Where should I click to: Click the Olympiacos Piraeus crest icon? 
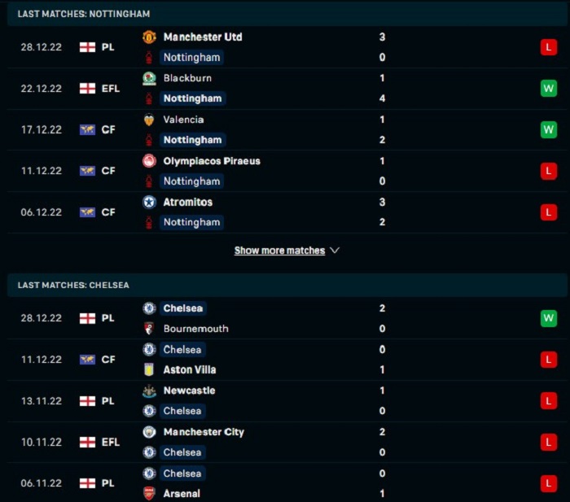pos(149,161)
